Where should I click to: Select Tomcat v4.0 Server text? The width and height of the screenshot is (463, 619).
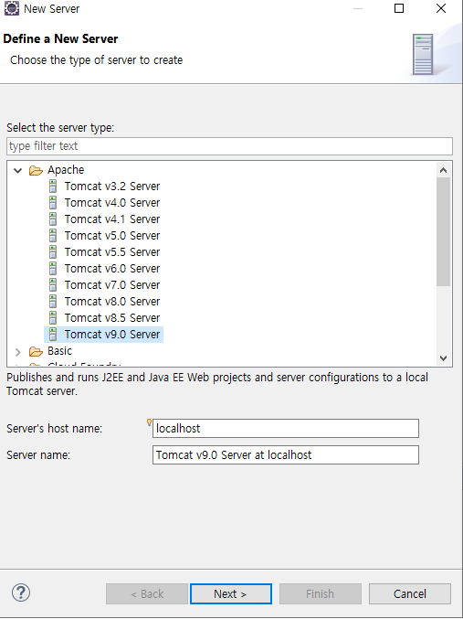tap(112, 202)
